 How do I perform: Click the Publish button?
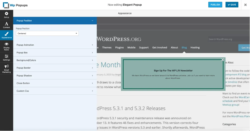[215, 5]
